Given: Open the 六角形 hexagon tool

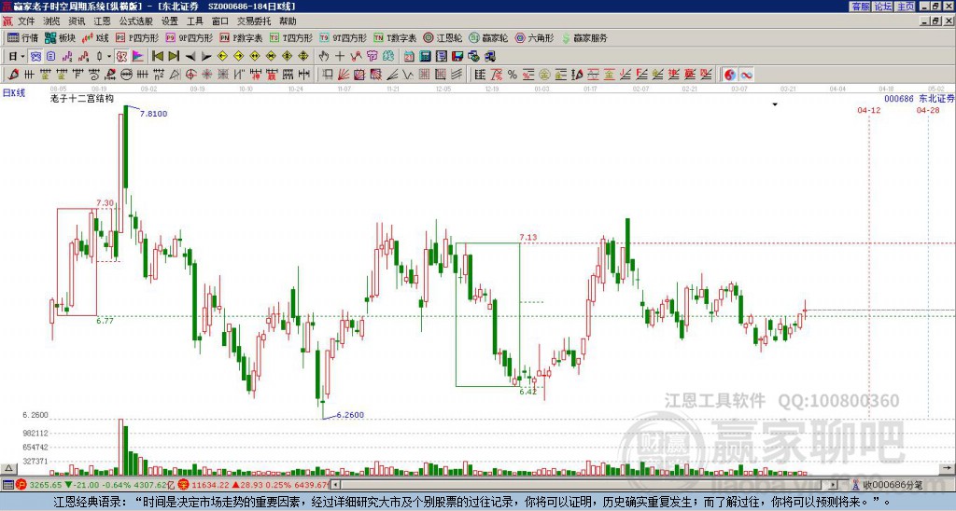Looking at the screenshot, I should point(534,37).
